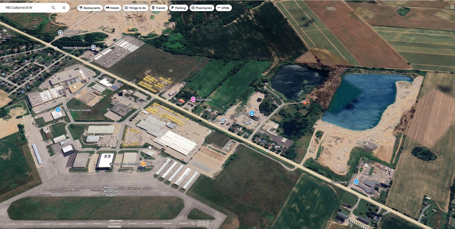Viewport: 455px width, 229px height.
Task: Click the Telephone City Aggregates marker
Action: (x=60, y=33)
